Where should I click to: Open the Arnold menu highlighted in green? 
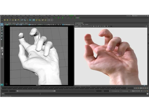click(x=71, y=16)
